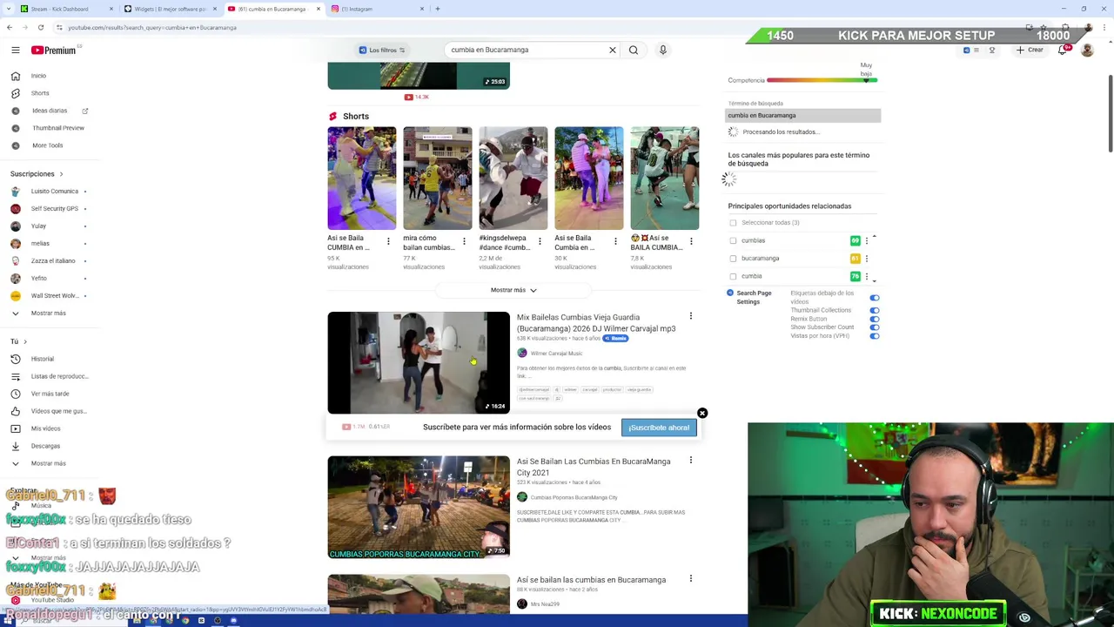Open 'Mix Bailelas Cumbias Vieja Guardia' video title
The width and height of the screenshot is (1114, 627).
596,323
